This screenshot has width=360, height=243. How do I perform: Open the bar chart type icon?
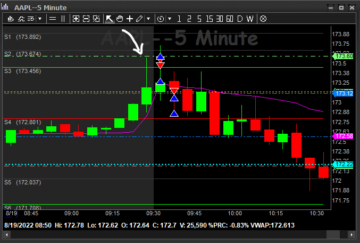[11, 19]
